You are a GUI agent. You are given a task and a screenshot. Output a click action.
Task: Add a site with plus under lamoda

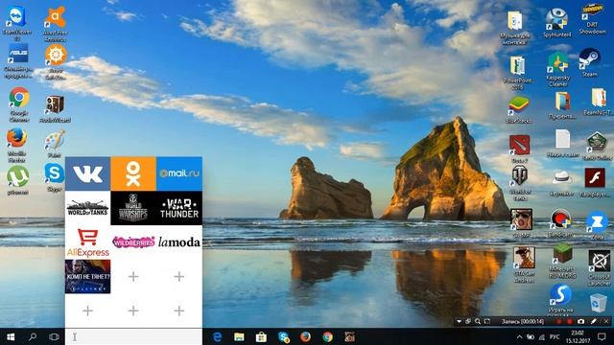[179, 277]
